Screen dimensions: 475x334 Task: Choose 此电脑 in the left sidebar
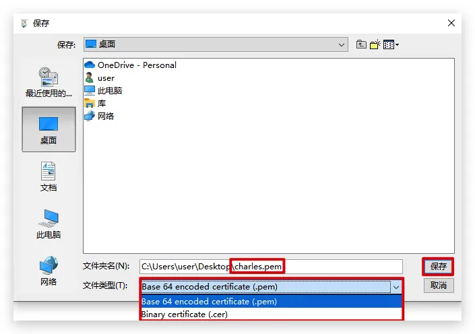[x=49, y=224]
